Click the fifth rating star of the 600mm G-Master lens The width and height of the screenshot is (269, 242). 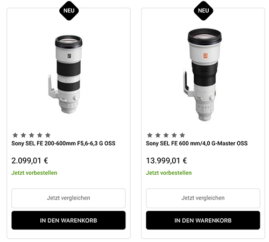(x=182, y=135)
